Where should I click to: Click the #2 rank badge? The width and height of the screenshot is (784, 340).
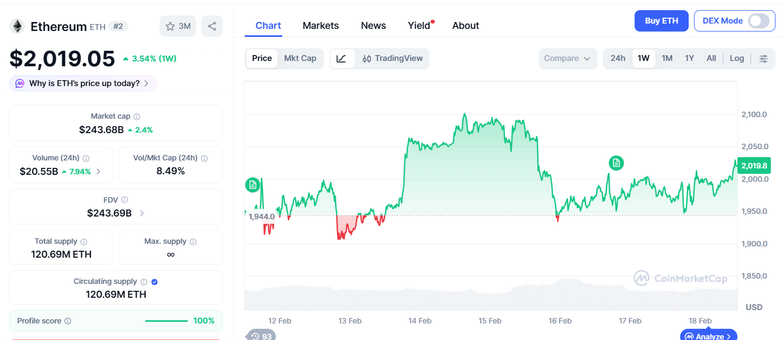[118, 26]
